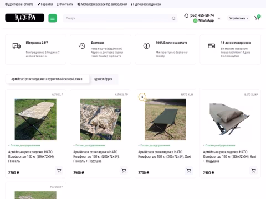This screenshot has width=266, height=199.
Task: Click the 100% Безпечна оплата heading
Action: [x=171, y=43]
